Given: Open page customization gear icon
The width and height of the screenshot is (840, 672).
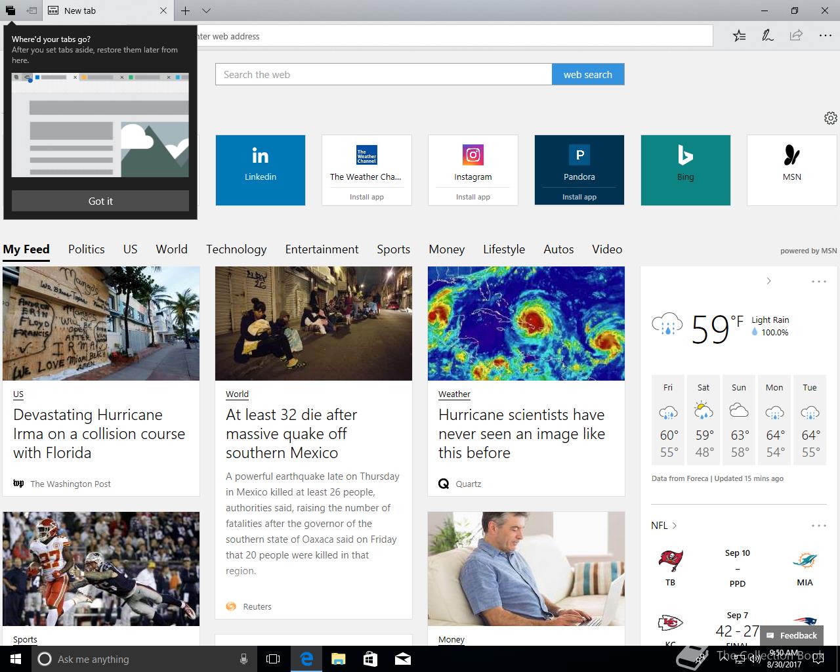Looking at the screenshot, I should pos(831,117).
